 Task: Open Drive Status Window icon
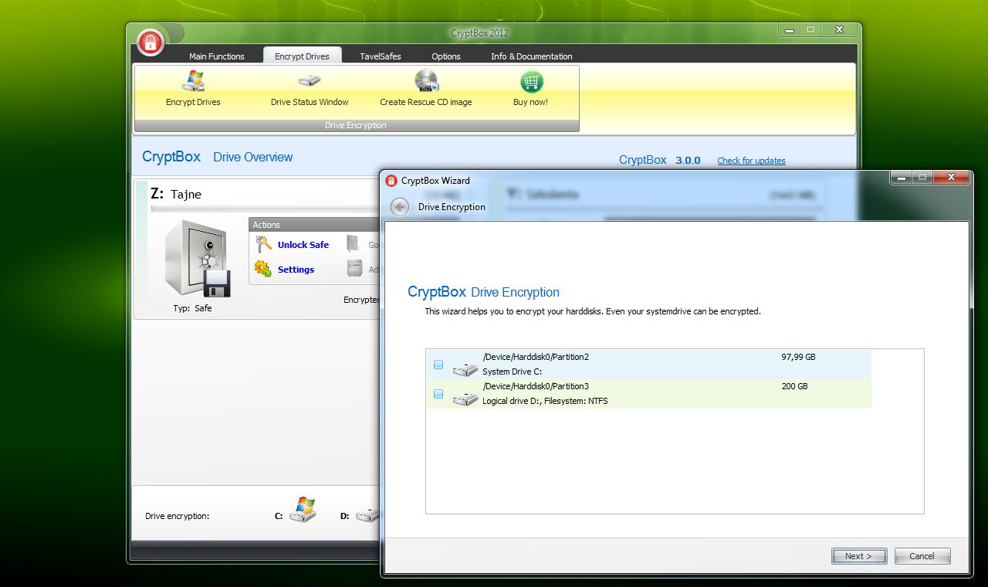pyautogui.click(x=310, y=81)
